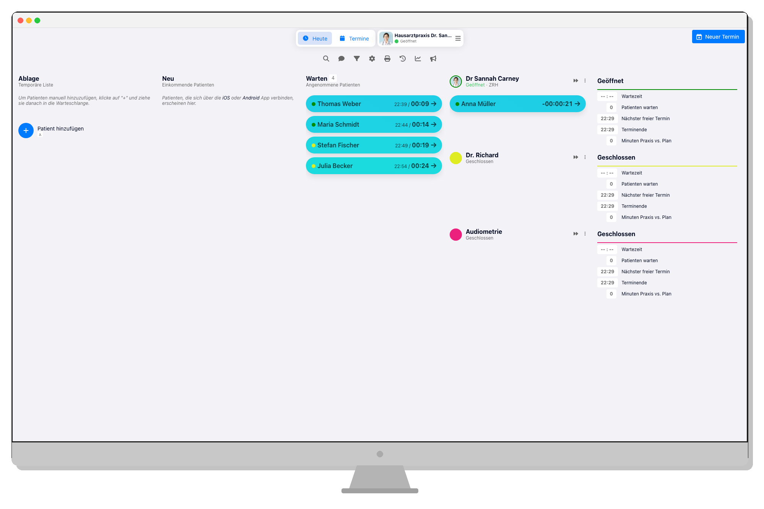This screenshot has height=509, width=764.
Task: Click the pink Audiometrie color circle
Action: pyautogui.click(x=455, y=234)
